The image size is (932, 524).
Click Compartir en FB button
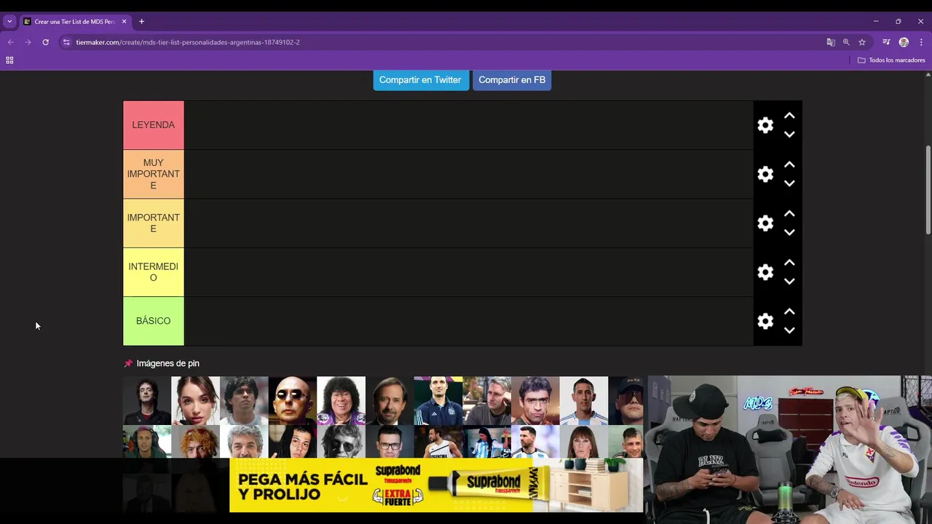512,80
